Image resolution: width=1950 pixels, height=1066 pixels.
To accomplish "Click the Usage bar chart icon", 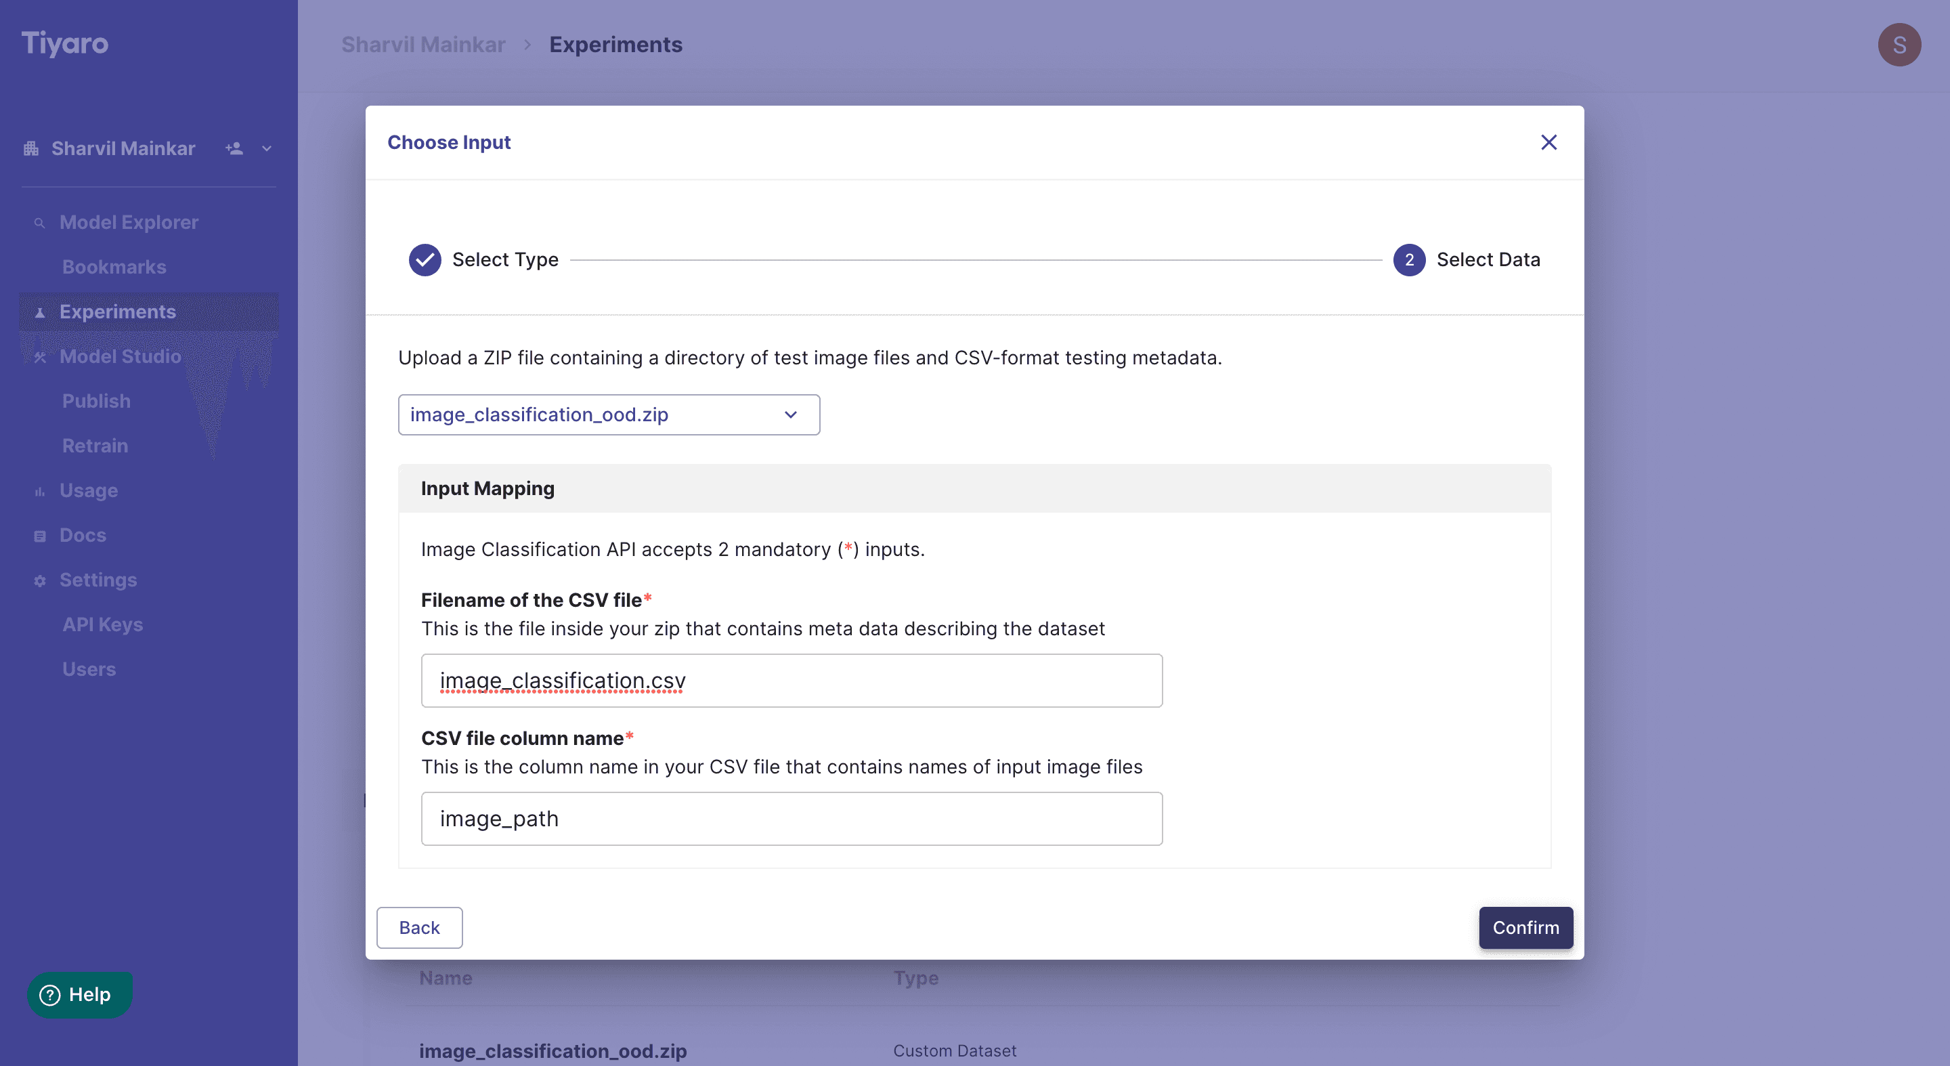I will coord(40,492).
